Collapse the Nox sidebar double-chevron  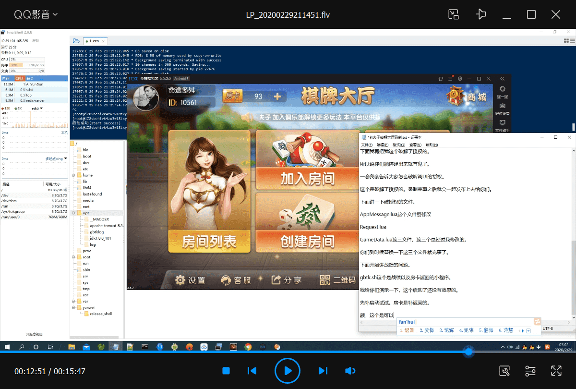[x=502, y=78]
